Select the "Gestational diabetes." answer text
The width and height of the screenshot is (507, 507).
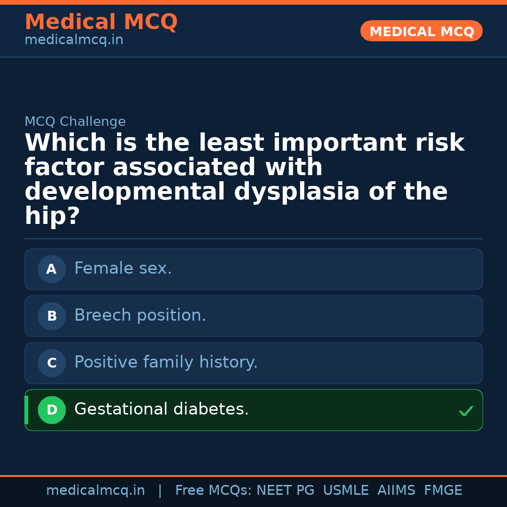coord(161,409)
